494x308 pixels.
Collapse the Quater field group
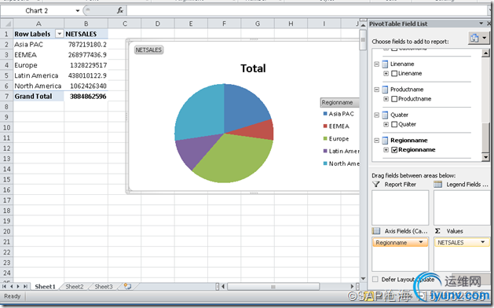376,115
